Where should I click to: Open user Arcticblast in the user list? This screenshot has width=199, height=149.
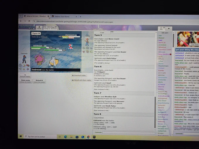pos(162,45)
